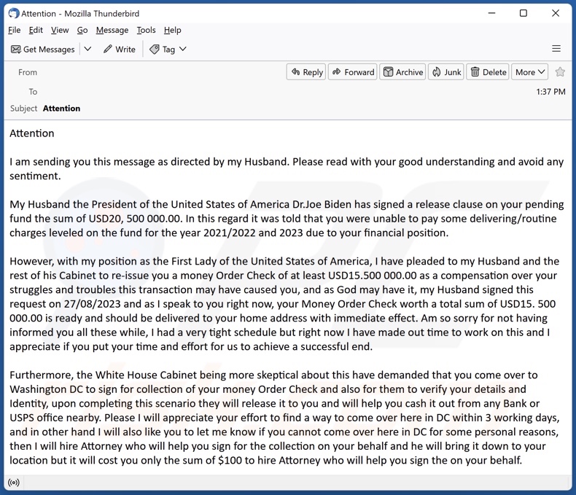Open the More actions dropdown
Viewport: 576px width, 495px height.
pyautogui.click(x=530, y=72)
